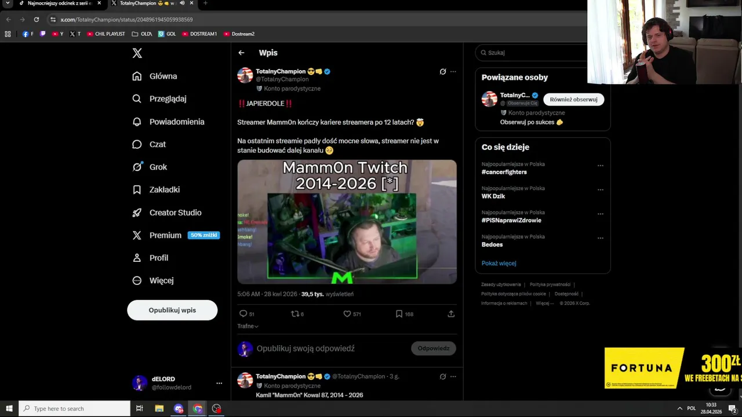Open the #PiSNaprawiZdrowie trend
Image resolution: width=742 pixels, height=417 pixels.
click(x=511, y=220)
